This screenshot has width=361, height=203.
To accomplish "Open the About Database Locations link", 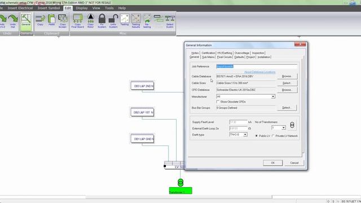I will tap(259, 72).
